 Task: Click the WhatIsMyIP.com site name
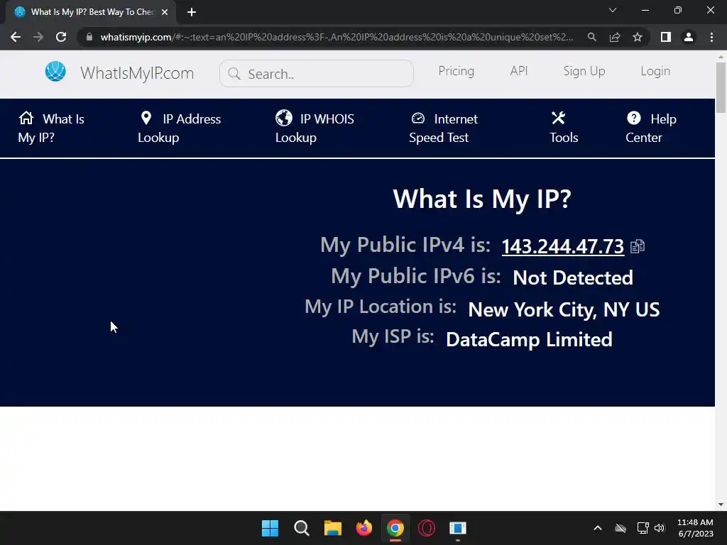coord(137,73)
